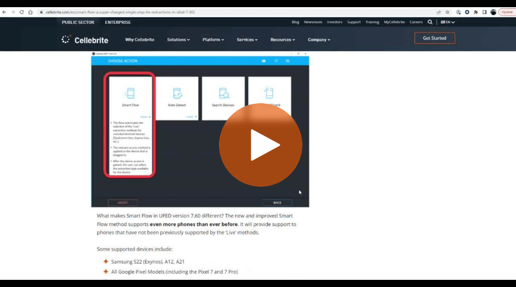Switch to the Enterprise tab
Image resolution: width=516 pixels, height=287 pixels.
click(x=118, y=23)
